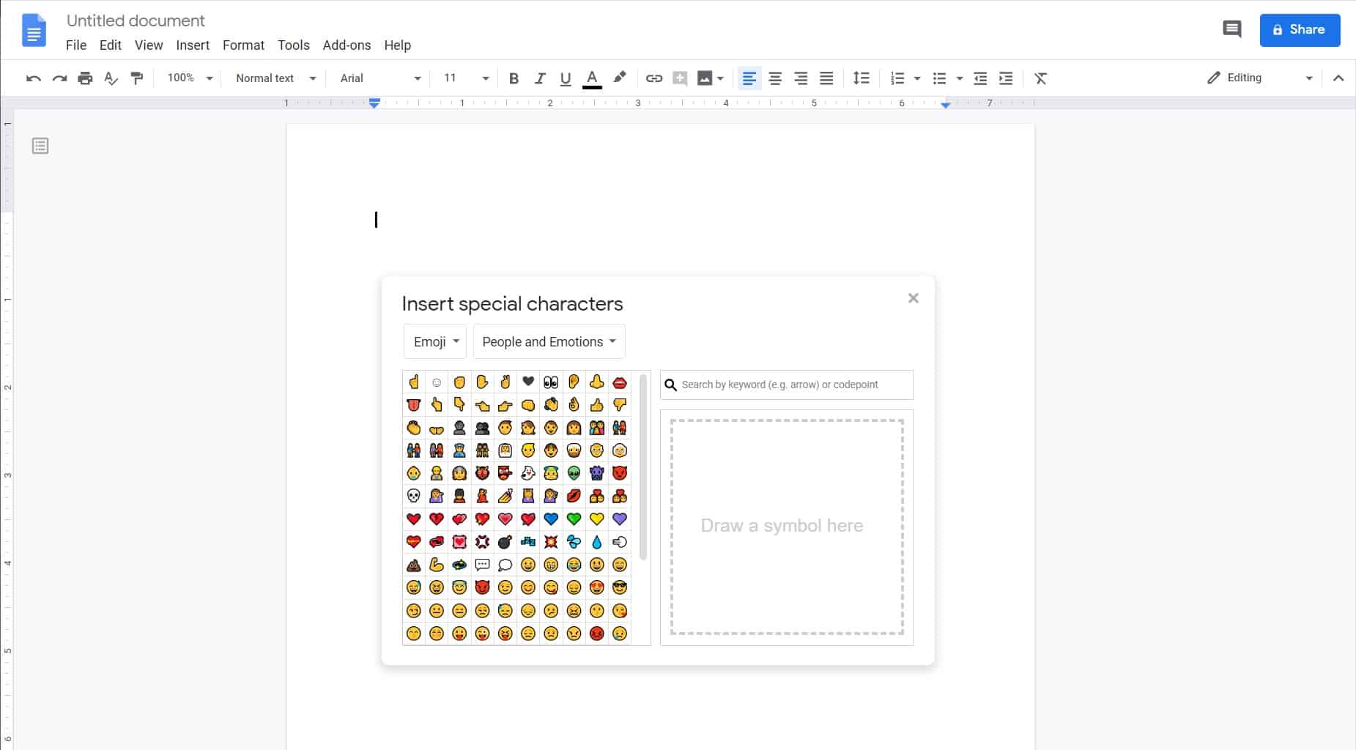Open the Arial font dropdown
The image size is (1356, 750).
pyautogui.click(x=380, y=78)
